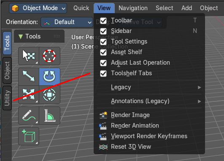
Task: Open the Add menu
Action: pyautogui.click(x=186, y=8)
